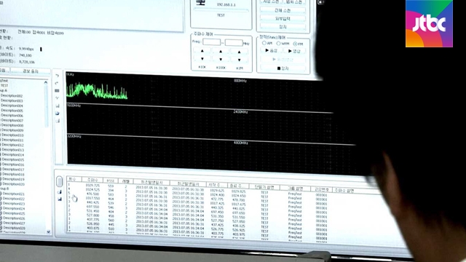Select the bar view icon beside the spectrum
Image resolution: width=466 pixels, height=262 pixels.
pos(57,90)
